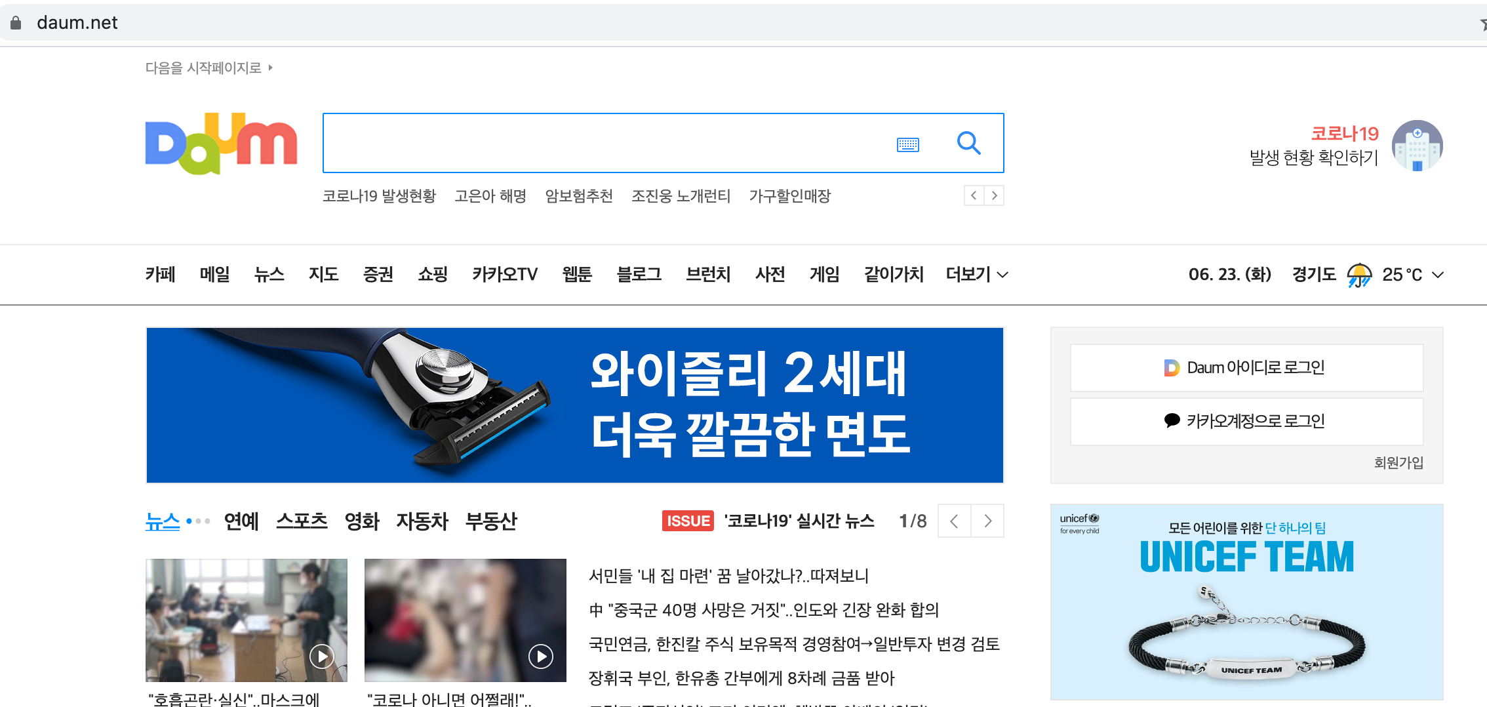Open caption "코로나 아니면 어쩔래!"

click(450, 699)
